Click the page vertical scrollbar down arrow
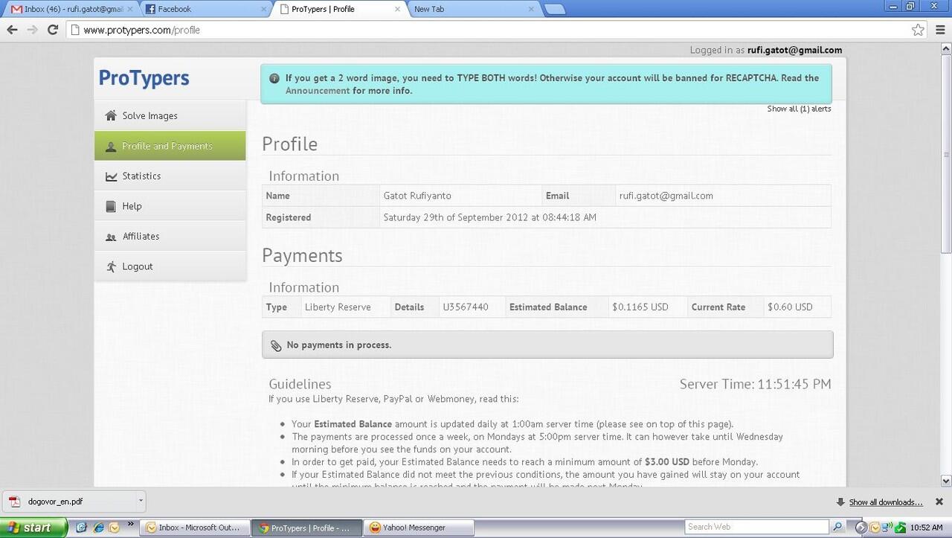Image resolution: width=952 pixels, height=538 pixels. (x=945, y=481)
